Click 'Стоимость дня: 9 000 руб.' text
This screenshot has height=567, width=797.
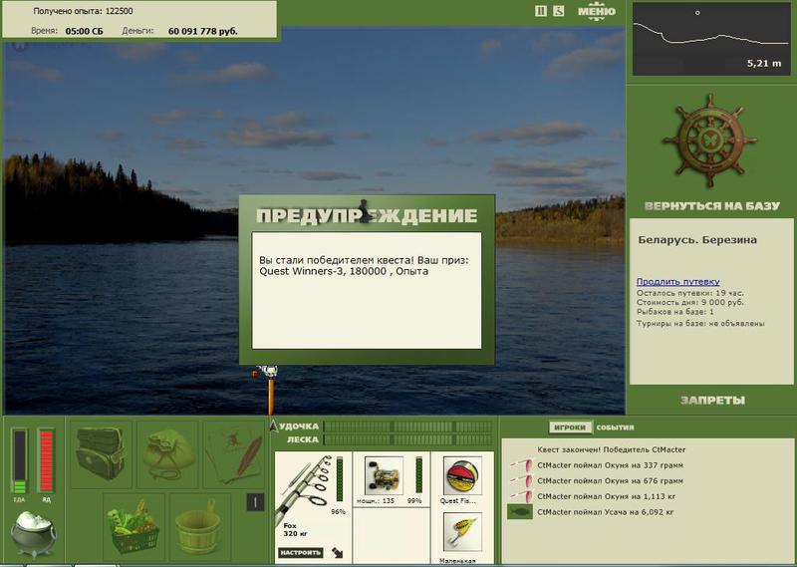(x=689, y=302)
